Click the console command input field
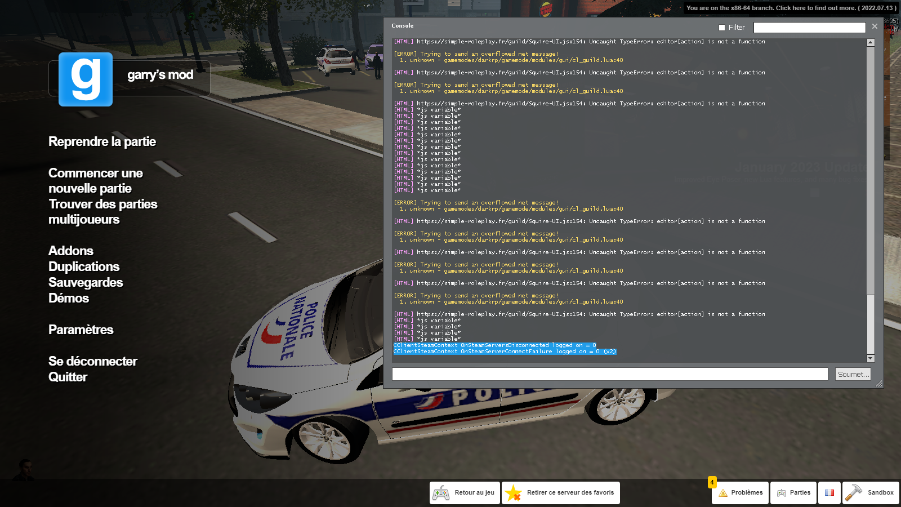The width and height of the screenshot is (901, 507). click(610, 374)
